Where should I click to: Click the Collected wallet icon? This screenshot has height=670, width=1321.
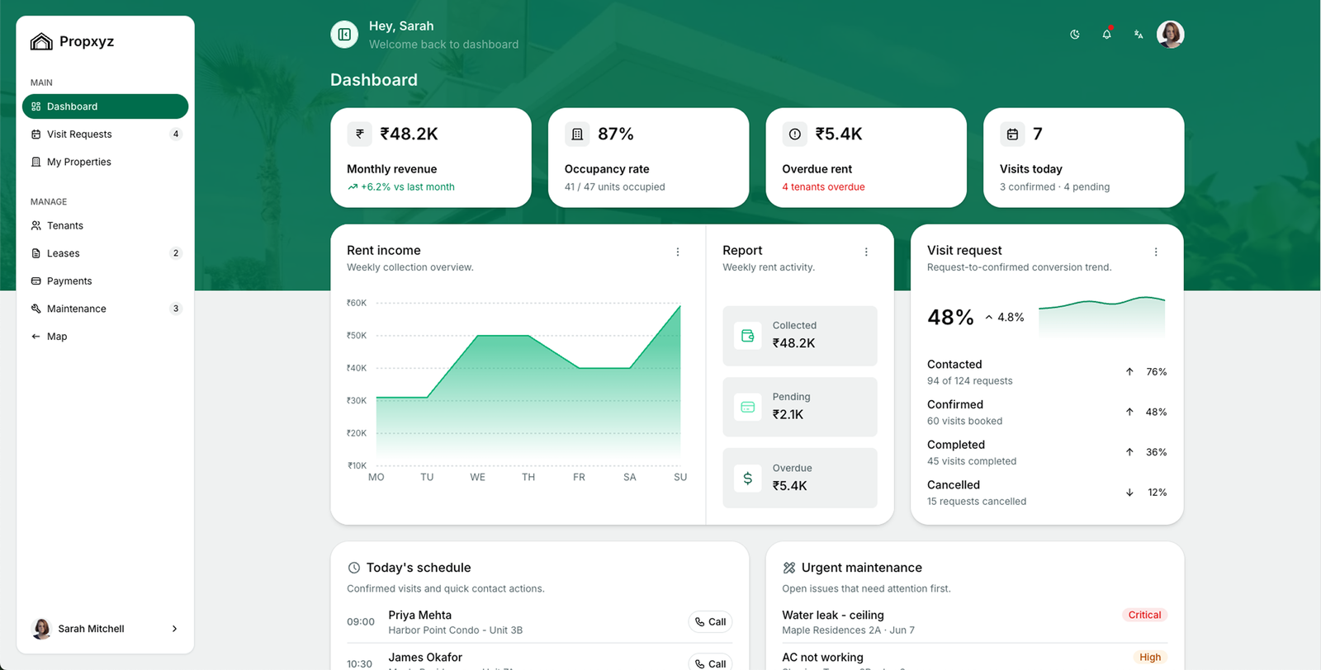click(x=748, y=336)
